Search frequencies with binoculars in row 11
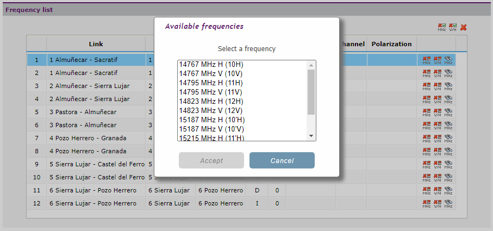 coord(448,190)
